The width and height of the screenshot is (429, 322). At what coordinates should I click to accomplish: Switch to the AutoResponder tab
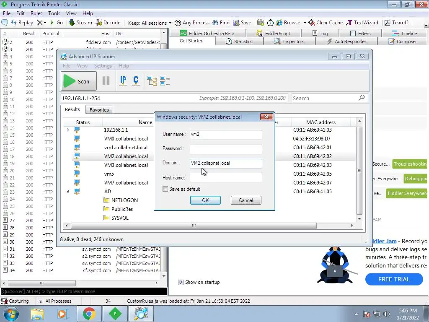coord(346,42)
